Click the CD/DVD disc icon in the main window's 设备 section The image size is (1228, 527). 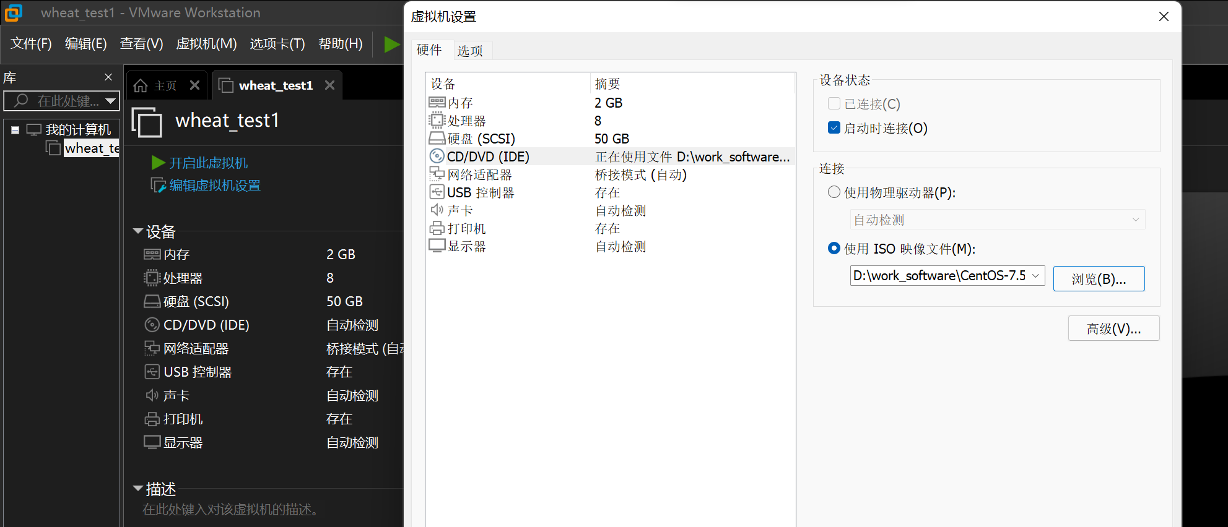point(152,325)
